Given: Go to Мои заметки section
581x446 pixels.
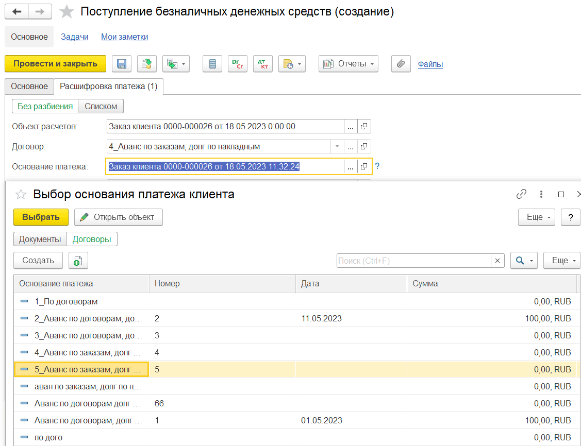Looking at the screenshot, I should tap(124, 37).
